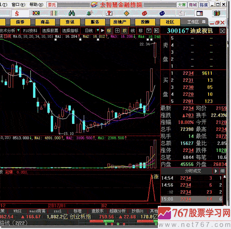Open the 技术分析 dropdown arrow
This screenshot has height=229, width=231.
tap(18, 30)
